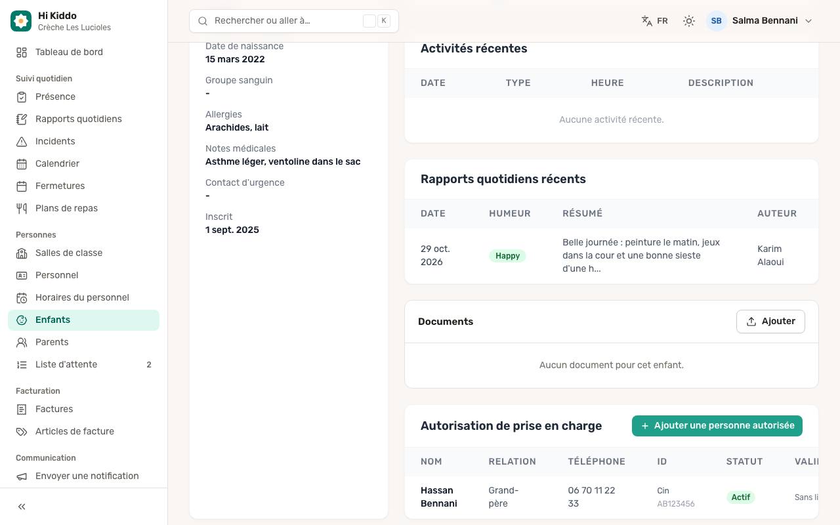Collapse the sidebar with the double chevron
840x525 pixels.
point(22,507)
